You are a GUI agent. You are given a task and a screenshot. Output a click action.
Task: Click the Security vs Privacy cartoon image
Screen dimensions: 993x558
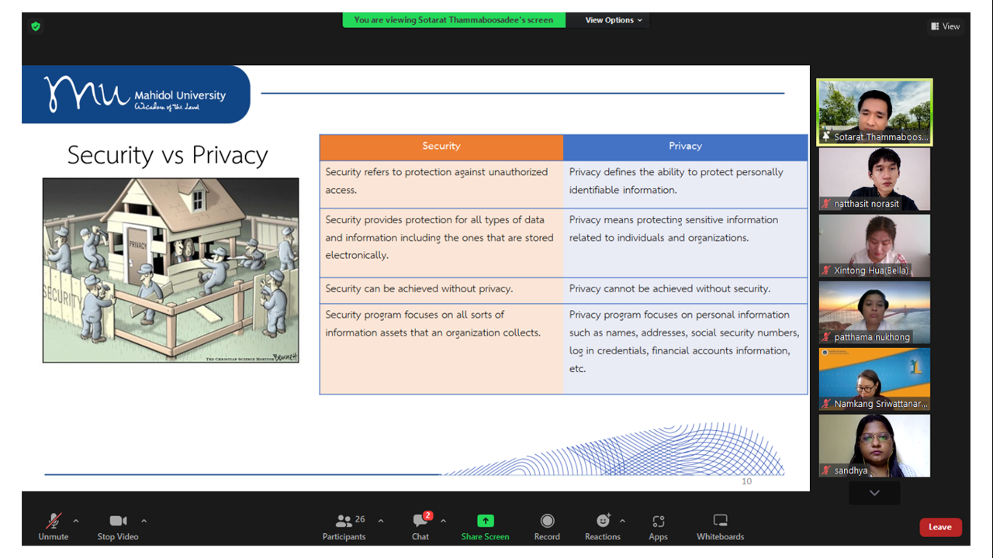pyautogui.click(x=171, y=270)
